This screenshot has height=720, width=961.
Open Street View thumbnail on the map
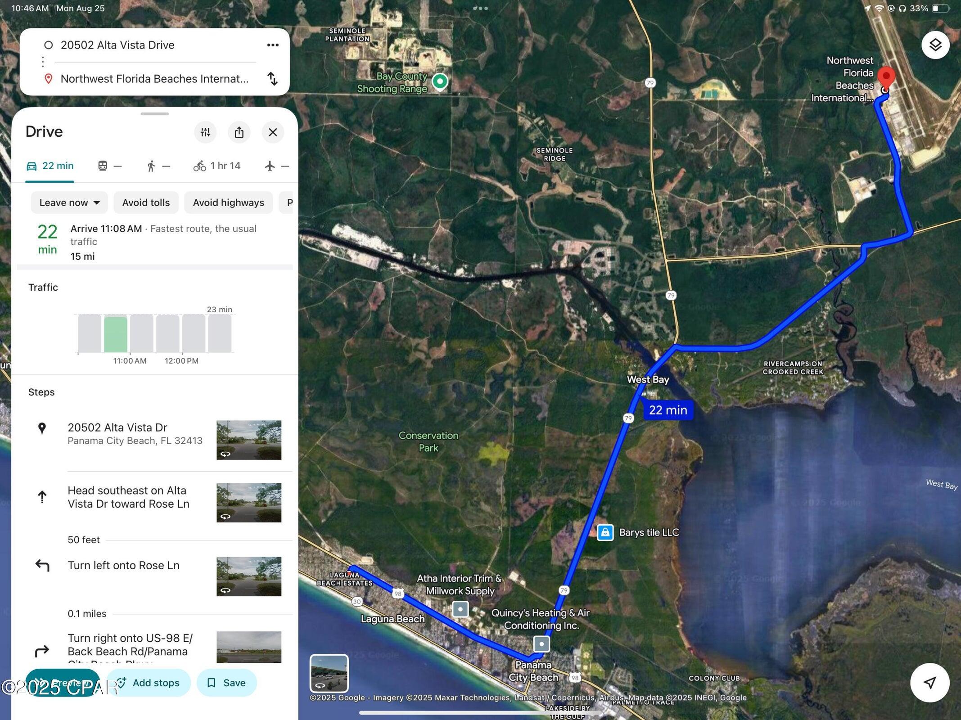coord(329,673)
